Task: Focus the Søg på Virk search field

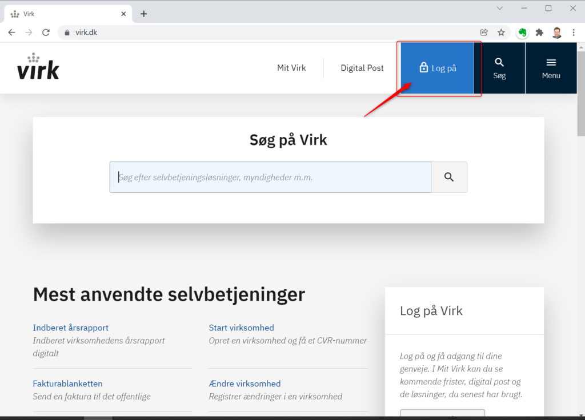Action: tap(270, 177)
